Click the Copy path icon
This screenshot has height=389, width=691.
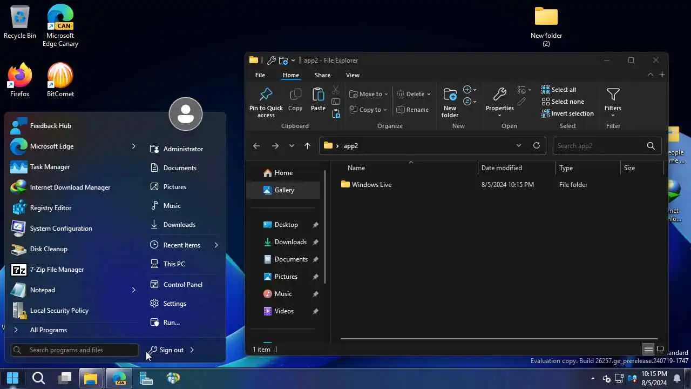pyautogui.click(x=336, y=102)
